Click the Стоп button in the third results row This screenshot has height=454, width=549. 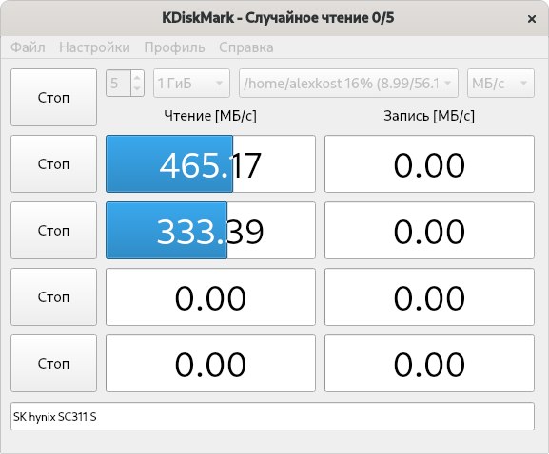pos(53,296)
